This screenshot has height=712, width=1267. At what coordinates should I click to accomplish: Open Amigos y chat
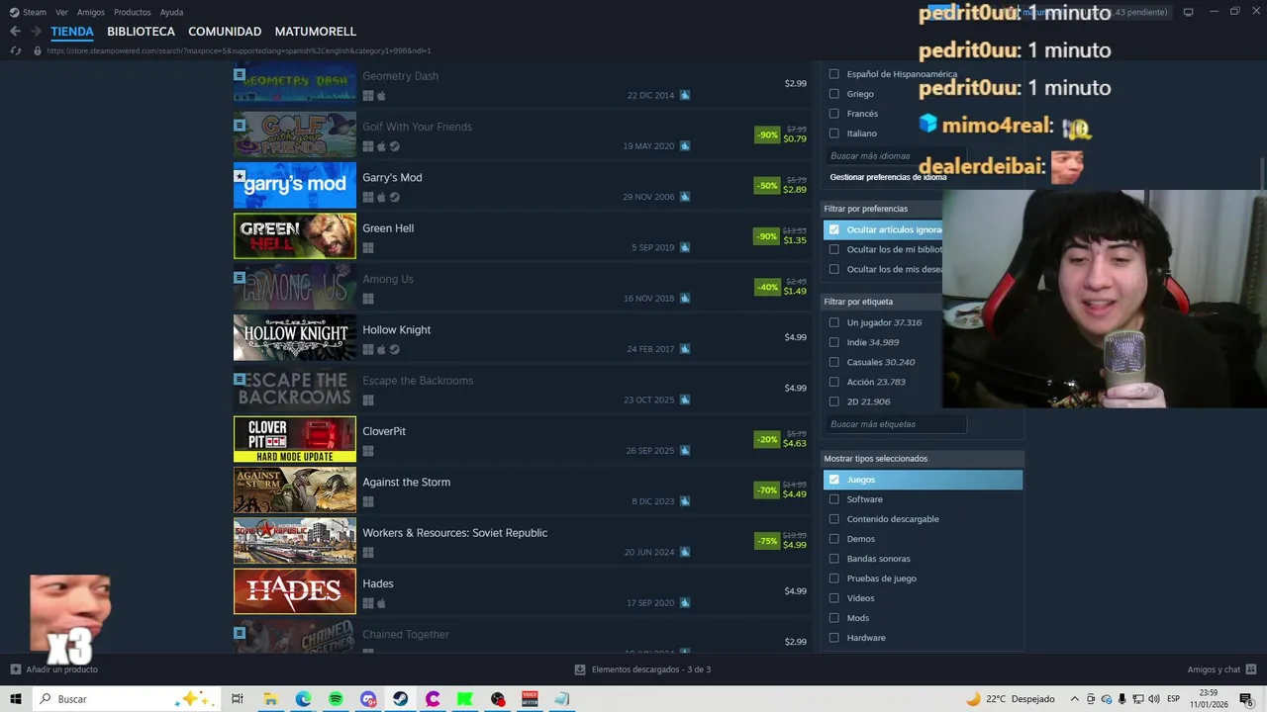click(1214, 669)
